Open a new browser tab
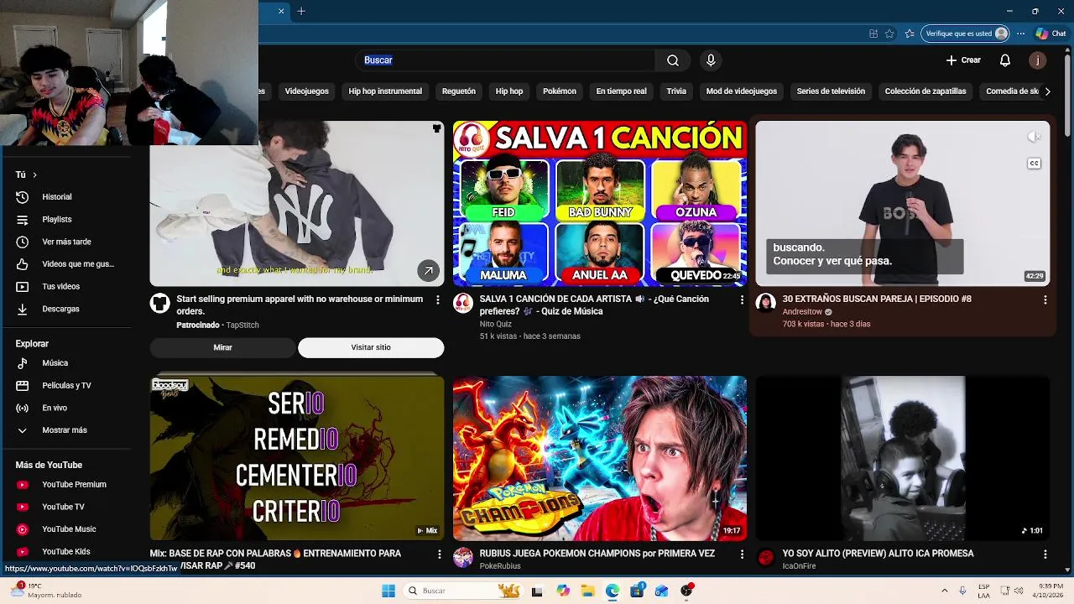This screenshot has height=604, width=1074. click(x=301, y=11)
